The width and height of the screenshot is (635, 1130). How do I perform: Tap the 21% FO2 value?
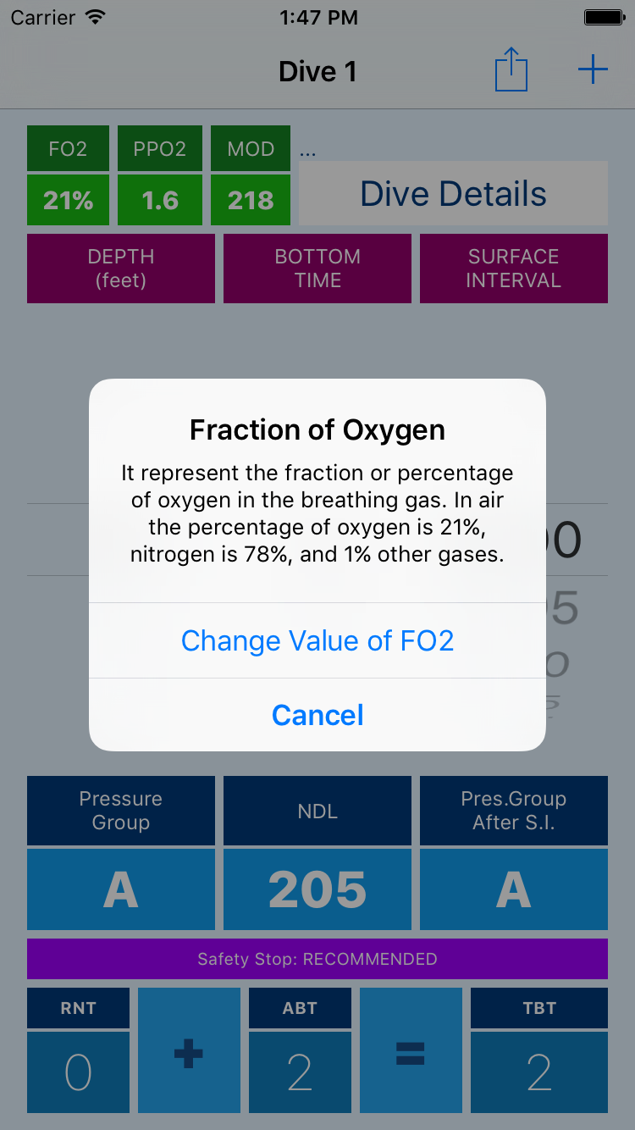click(x=68, y=201)
